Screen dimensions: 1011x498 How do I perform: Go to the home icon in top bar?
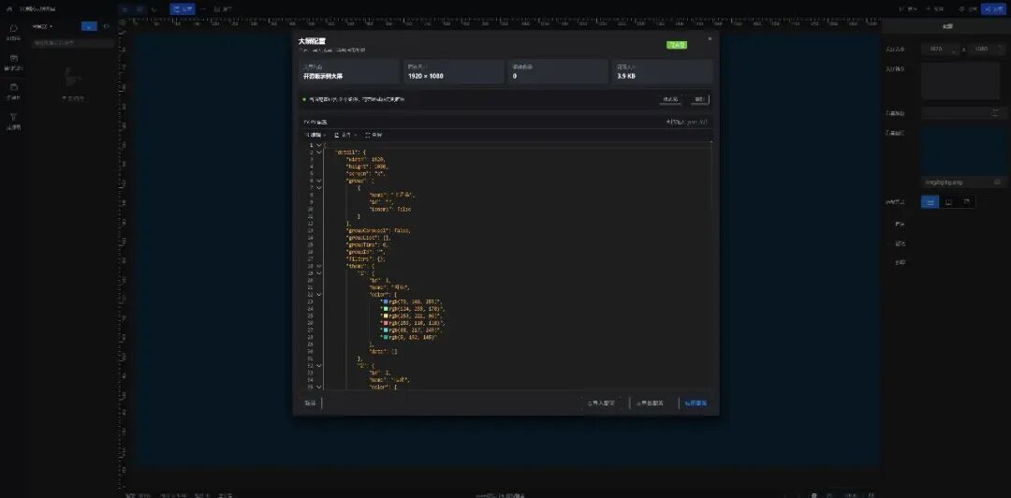9,9
